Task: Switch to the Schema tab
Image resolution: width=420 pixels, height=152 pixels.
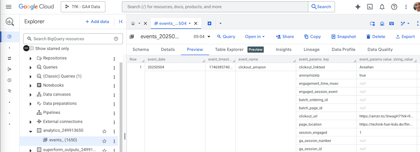Action: click(141, 50)
